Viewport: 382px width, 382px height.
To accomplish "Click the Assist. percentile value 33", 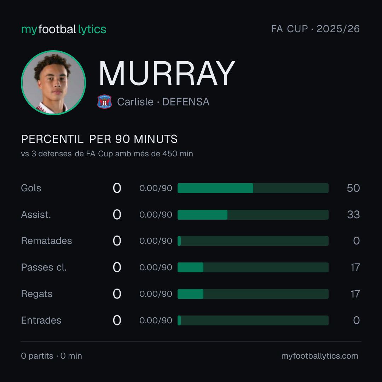I will point(353,215).
